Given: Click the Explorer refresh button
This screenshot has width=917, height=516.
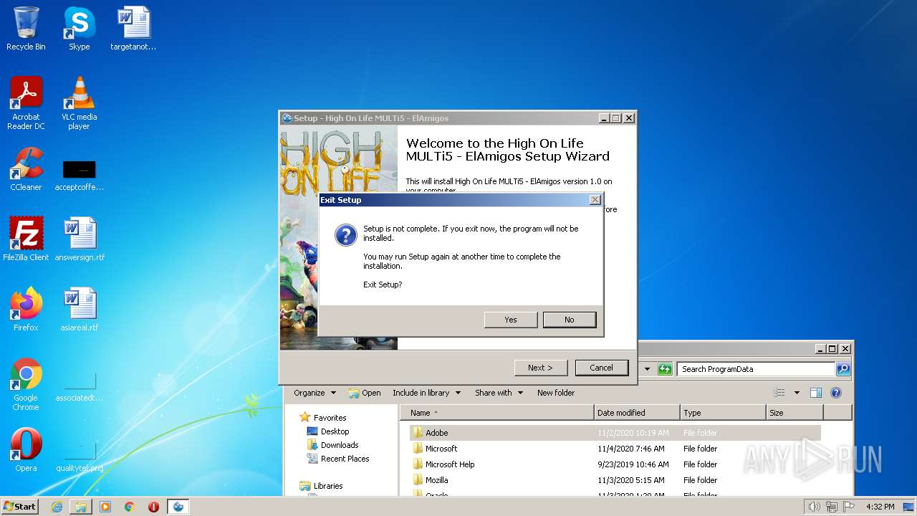Looking at the screenshot, I should coord(665,369).
